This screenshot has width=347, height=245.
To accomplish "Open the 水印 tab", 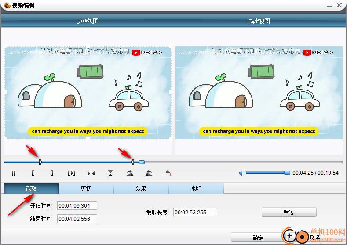I will pos(196,188).
